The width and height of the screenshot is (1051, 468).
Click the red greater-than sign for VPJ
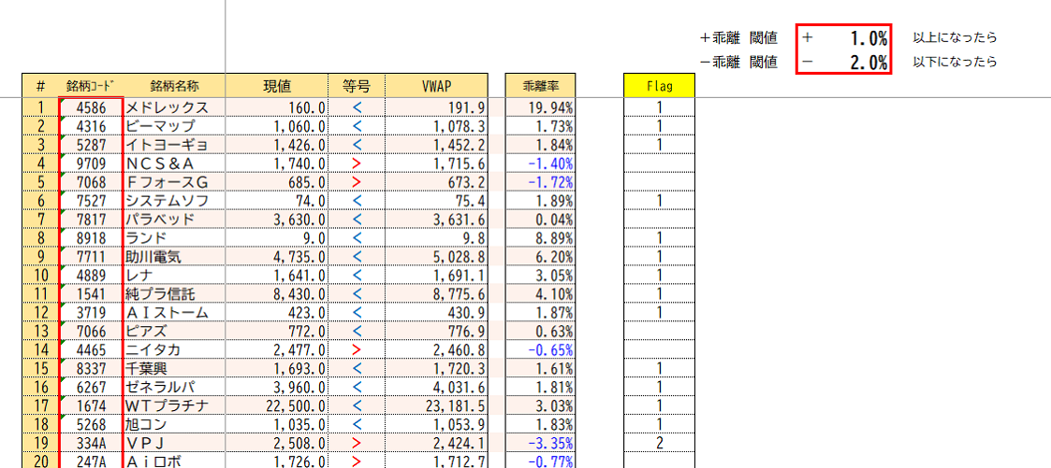point(356,443)
